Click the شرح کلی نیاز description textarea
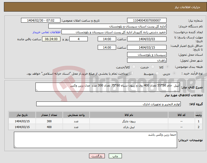This screenshot has width=207, height=163. [x=108, y=87]
